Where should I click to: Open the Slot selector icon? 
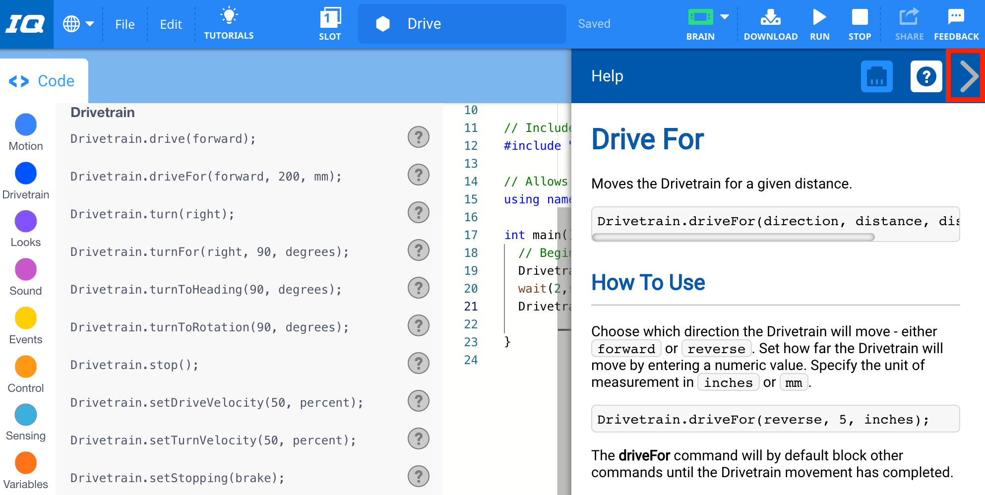click(330, 20)
